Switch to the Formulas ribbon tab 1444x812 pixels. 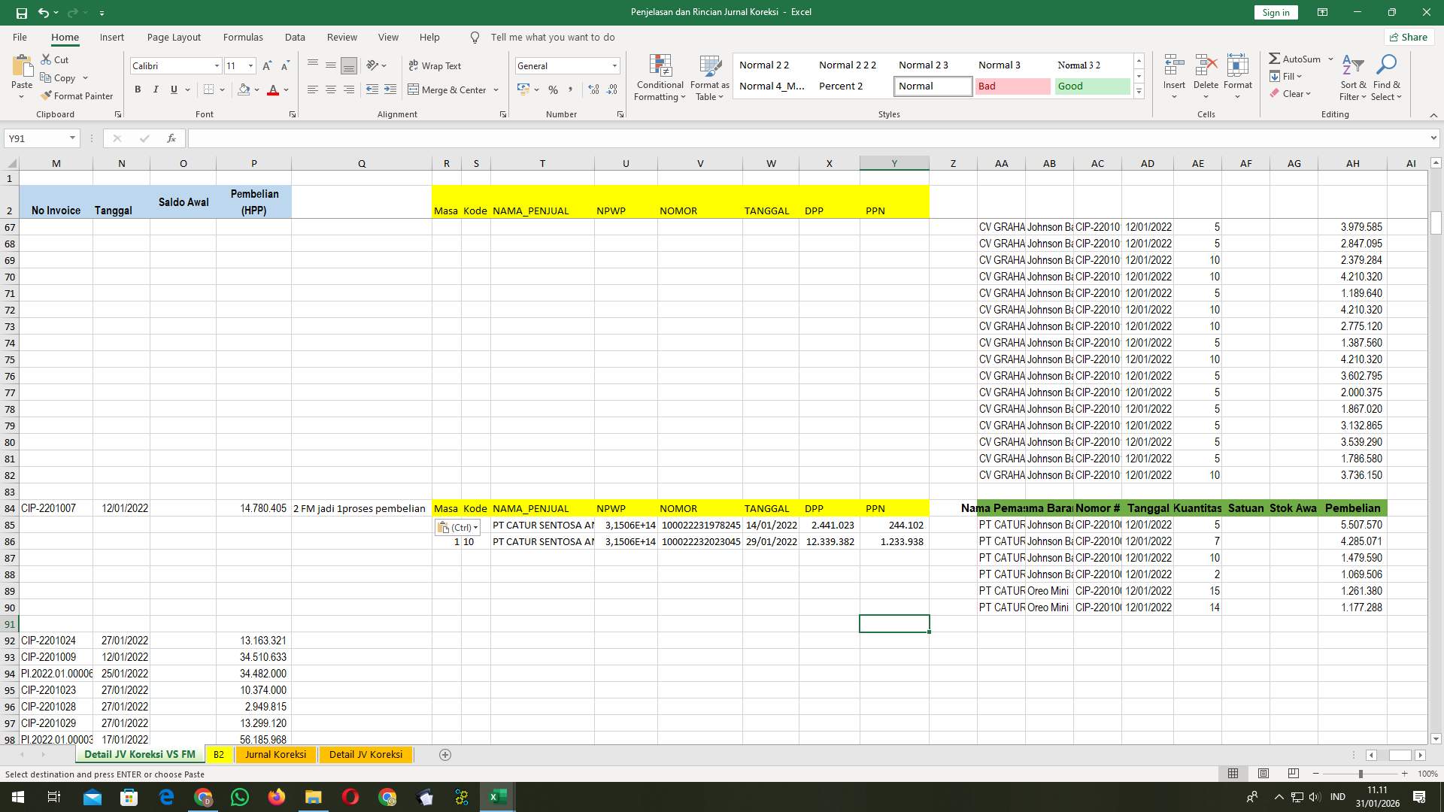click(x=243, y=37)
